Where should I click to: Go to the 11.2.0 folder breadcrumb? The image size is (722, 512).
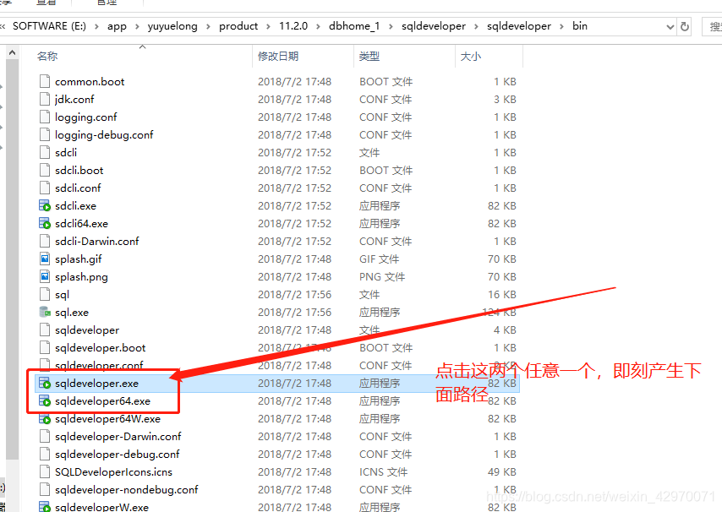[x=293, y=26]
